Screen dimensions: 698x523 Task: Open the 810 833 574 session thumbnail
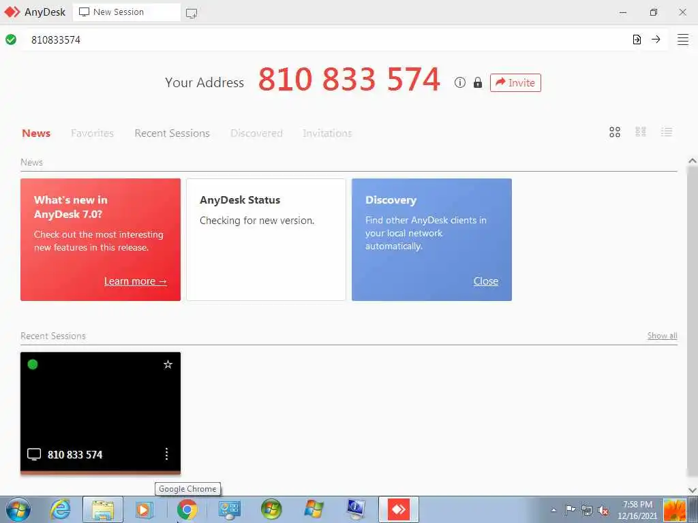tap(101, 413)
